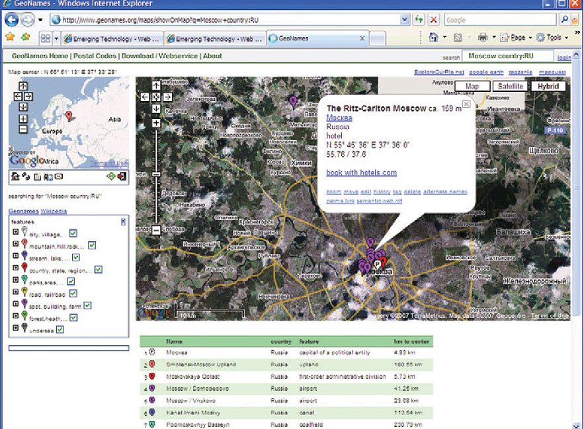Screen dimensions: 584x429
Task: Pan the main map up with the arrow
Action: [x=157, y=85]
